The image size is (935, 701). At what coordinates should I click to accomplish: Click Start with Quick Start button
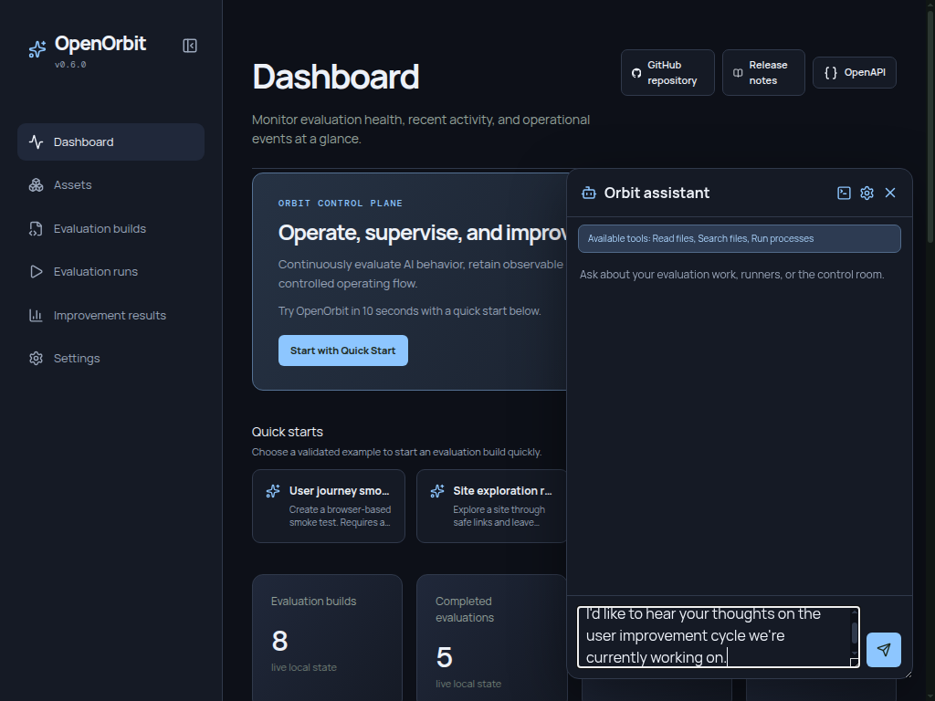click(343, 350)
